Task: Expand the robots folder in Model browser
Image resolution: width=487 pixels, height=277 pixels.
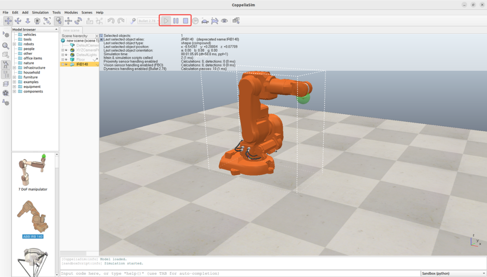Action: [14, 44]
